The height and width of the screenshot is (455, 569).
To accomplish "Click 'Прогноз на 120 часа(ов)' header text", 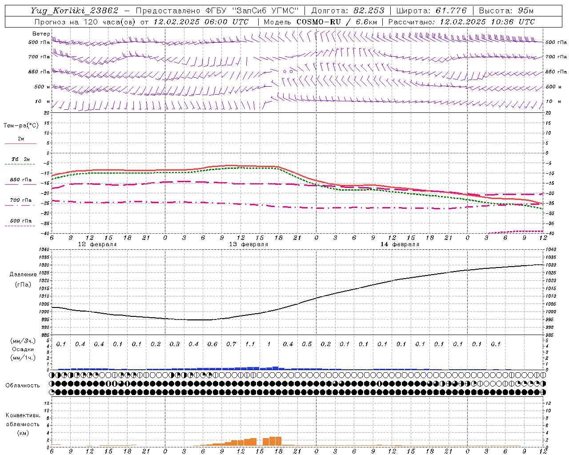I will [85, 22].
